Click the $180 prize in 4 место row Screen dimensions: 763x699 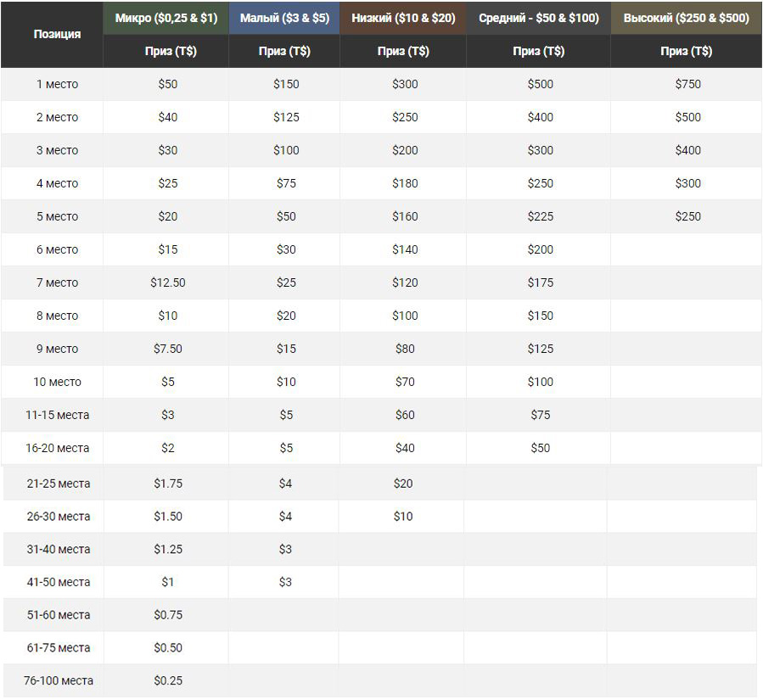[405, 183]
